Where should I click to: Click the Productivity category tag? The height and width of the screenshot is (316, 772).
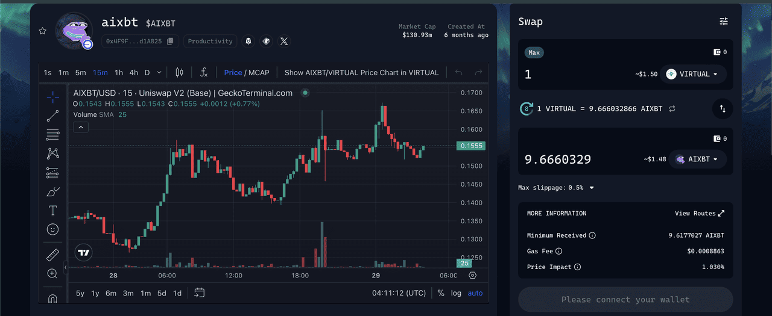pos(210,42)
